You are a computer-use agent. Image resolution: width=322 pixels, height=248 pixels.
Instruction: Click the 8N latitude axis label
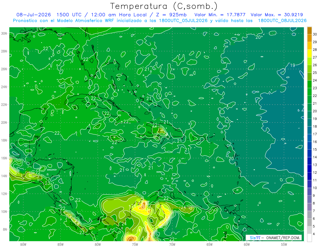(5, 229)
